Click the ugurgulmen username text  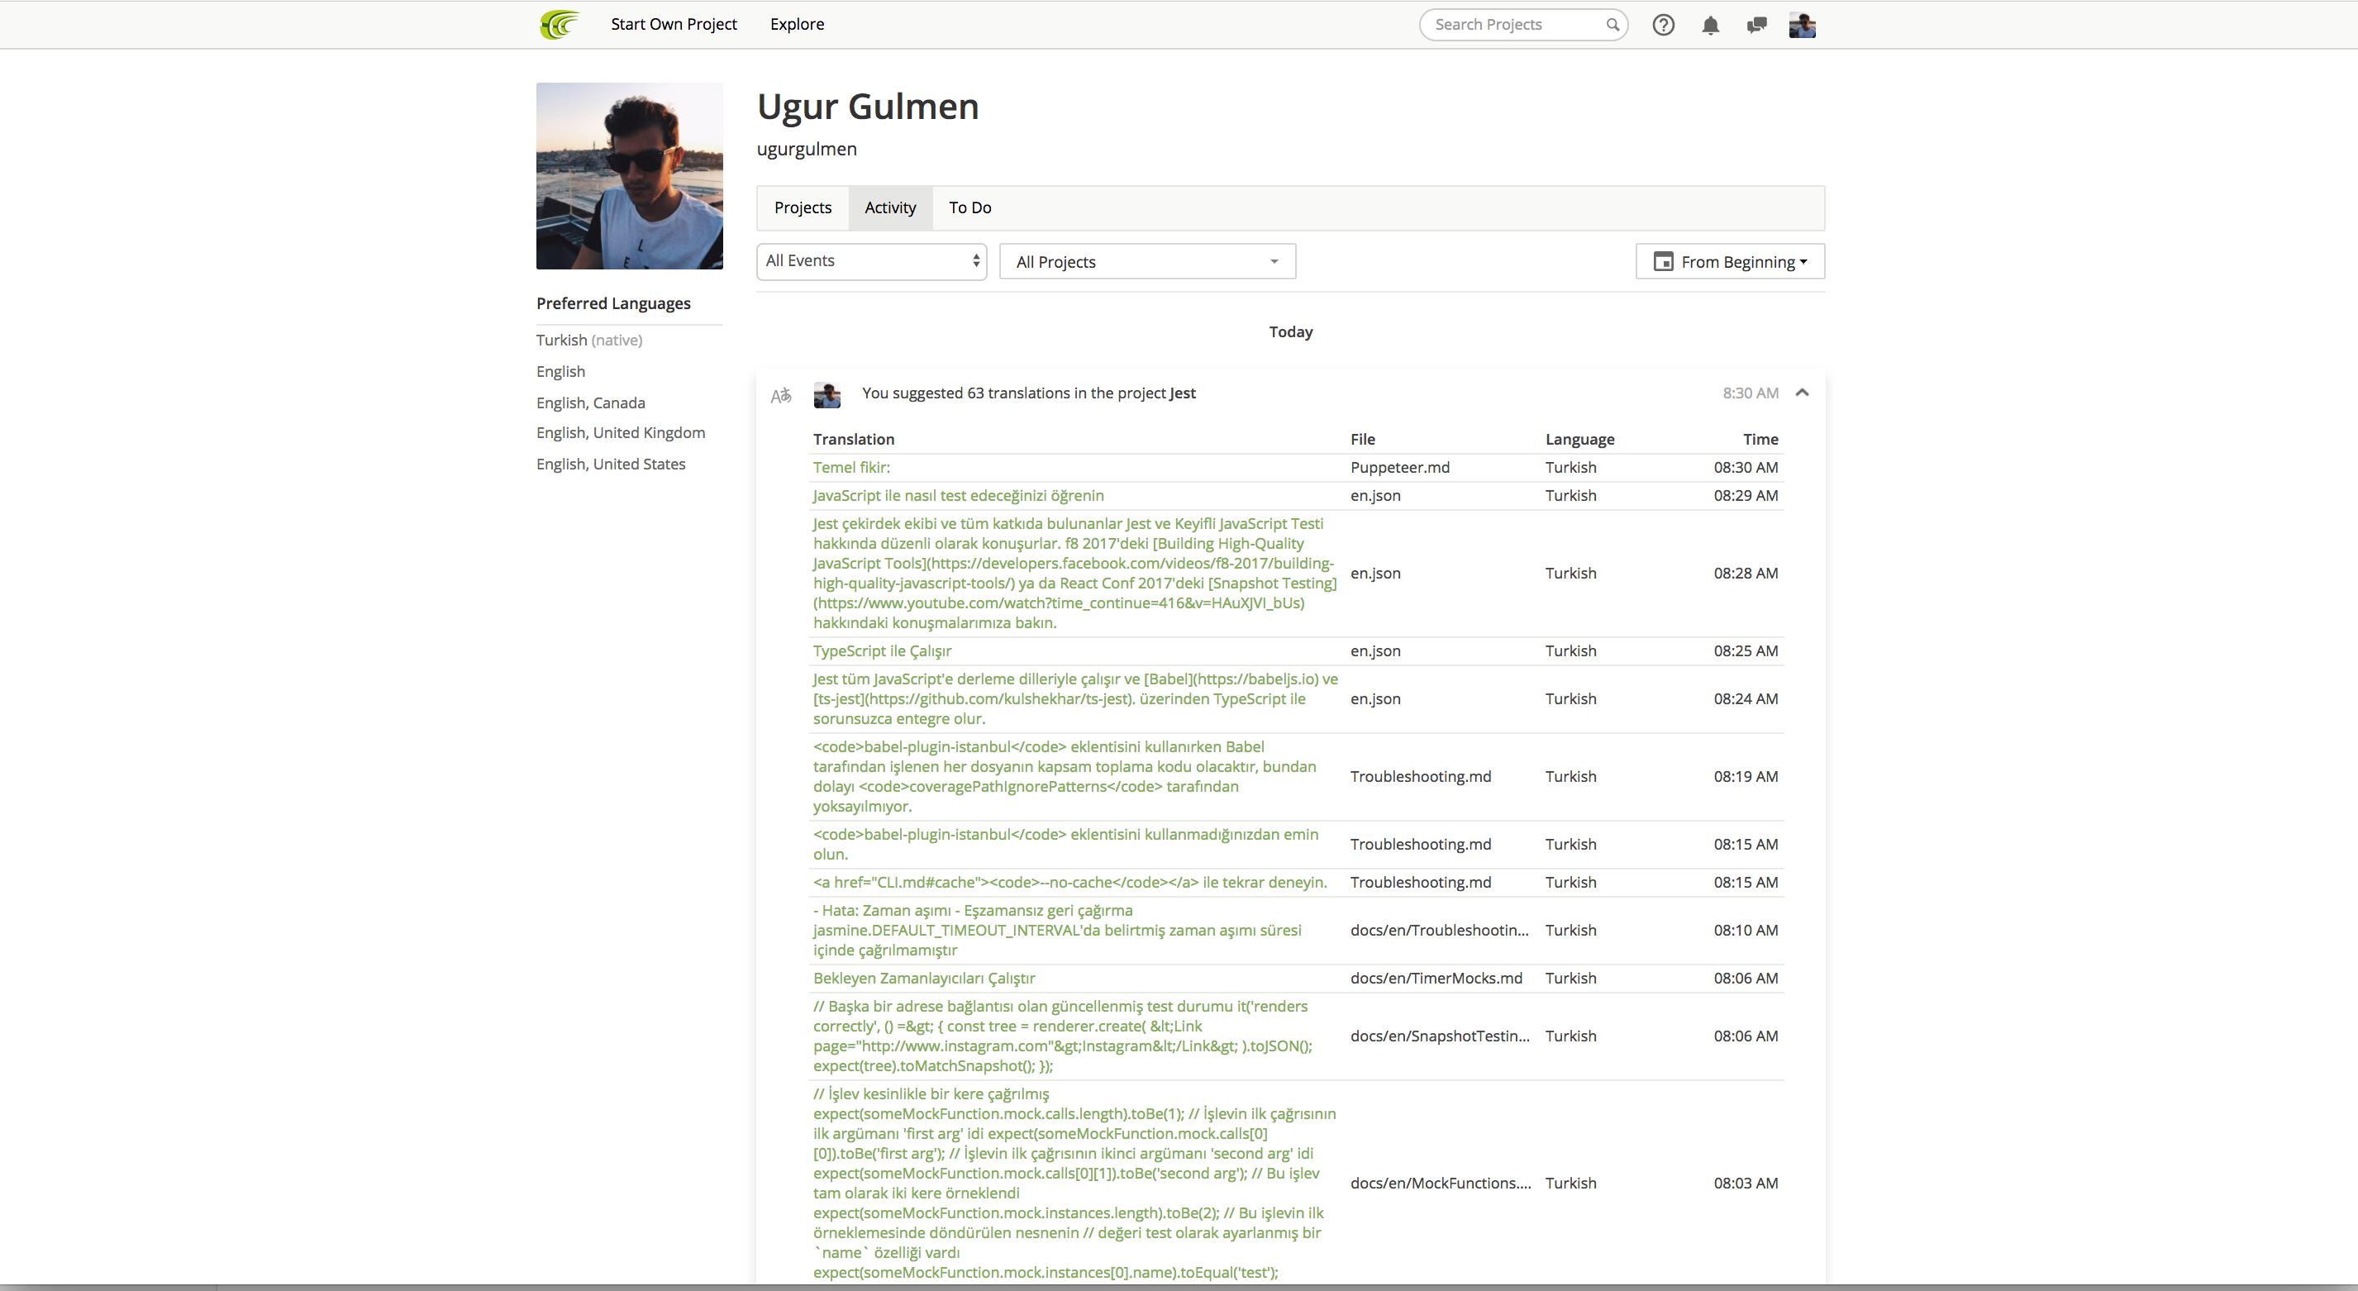pyautogui.click(x=807, y=150)
